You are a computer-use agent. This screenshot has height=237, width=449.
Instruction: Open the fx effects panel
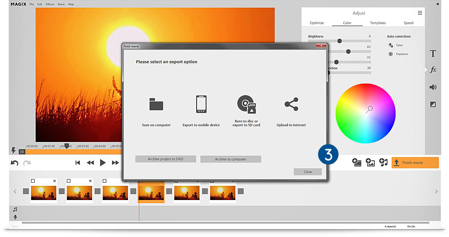pos(433,70)
